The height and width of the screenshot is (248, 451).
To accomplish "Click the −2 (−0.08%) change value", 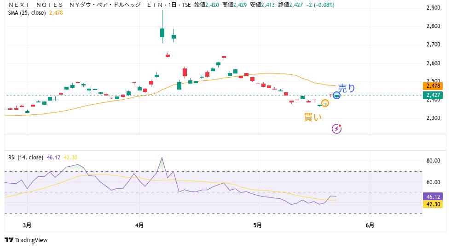I will click(320, 5).
